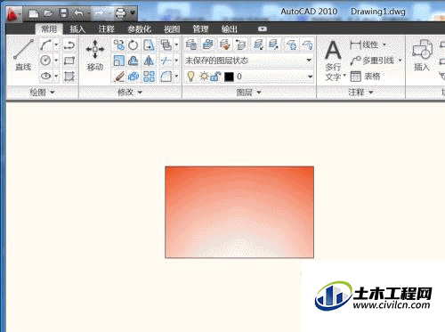Switch to the 注释 ribbon tab
445x332 pixels.
point(106,29)
